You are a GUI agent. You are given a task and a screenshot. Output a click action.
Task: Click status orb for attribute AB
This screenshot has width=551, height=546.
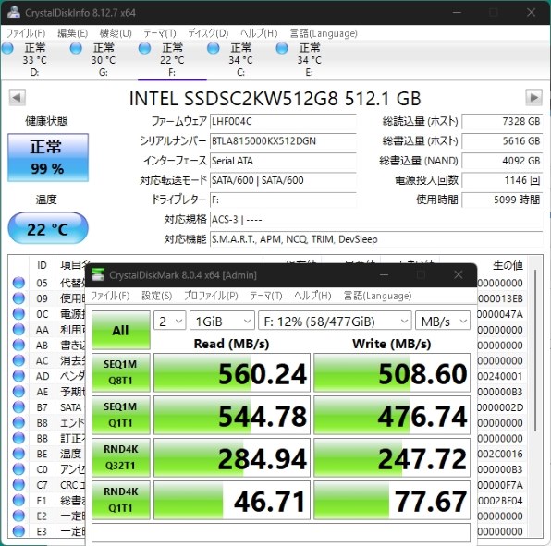pos(18,345)
